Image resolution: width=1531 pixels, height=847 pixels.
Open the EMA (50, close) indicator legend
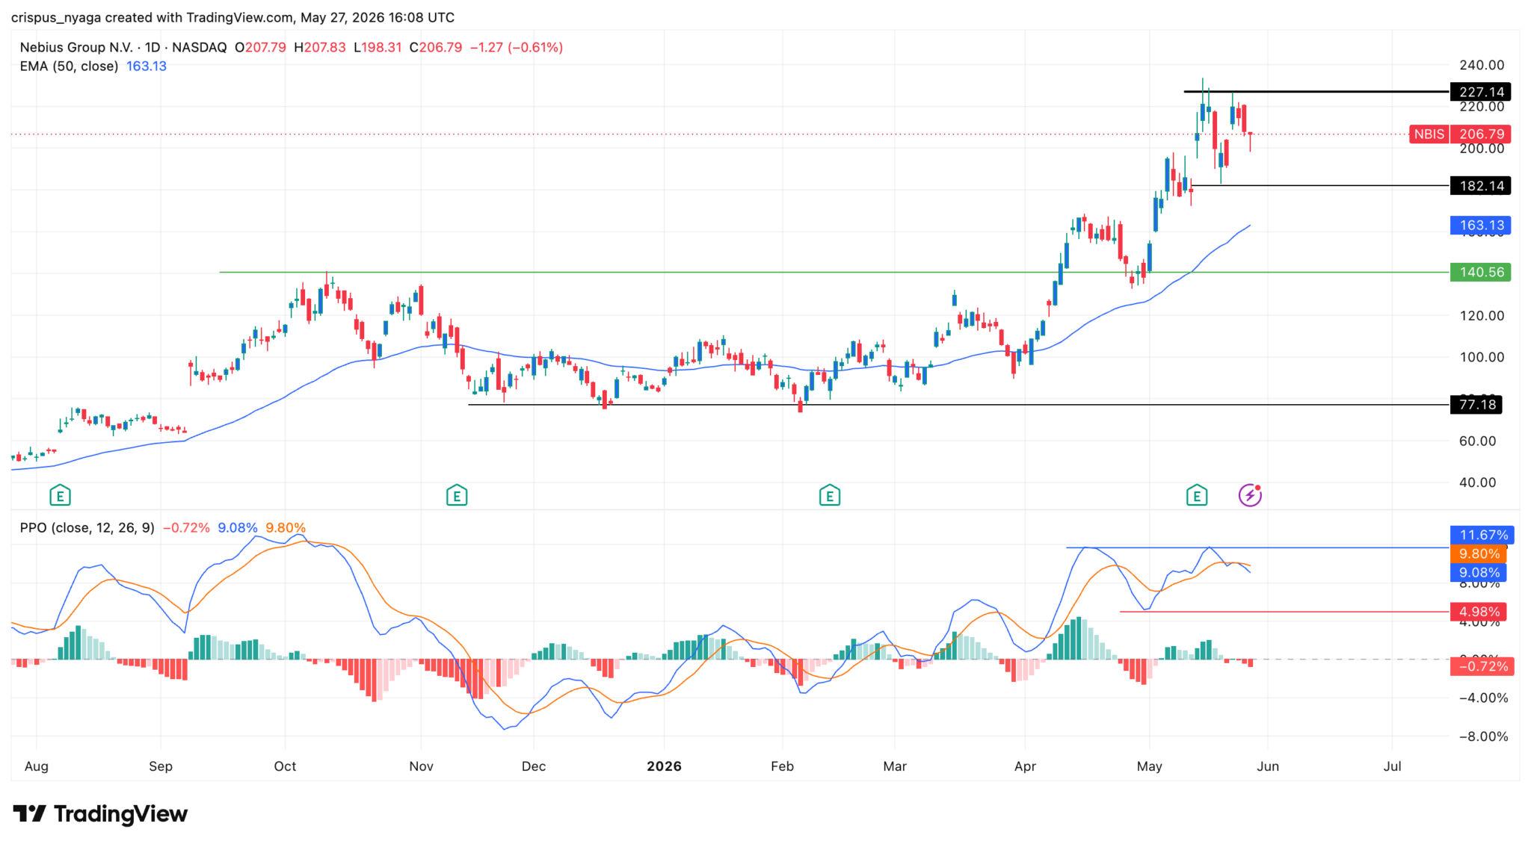[x=69, y=66]
